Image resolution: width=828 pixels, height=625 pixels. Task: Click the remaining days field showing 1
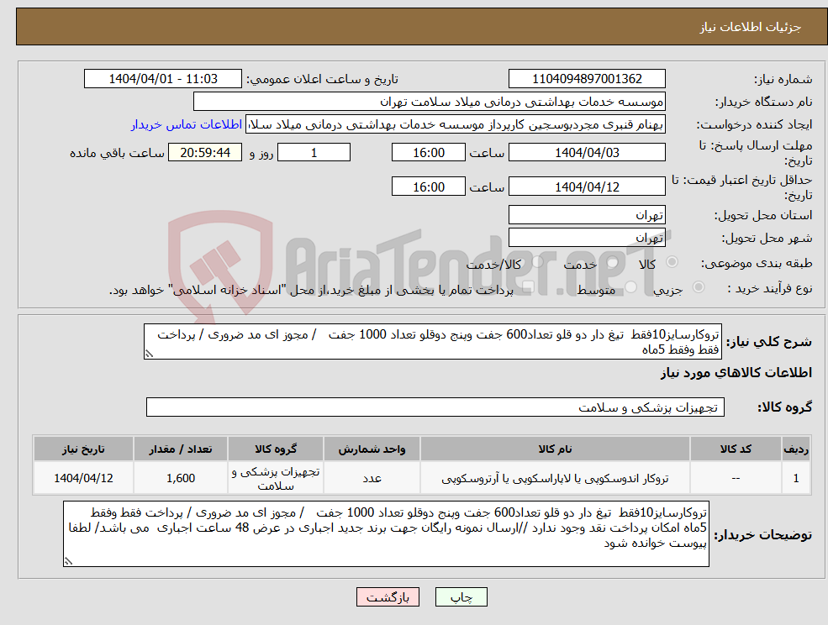click(x=314, y=153)
